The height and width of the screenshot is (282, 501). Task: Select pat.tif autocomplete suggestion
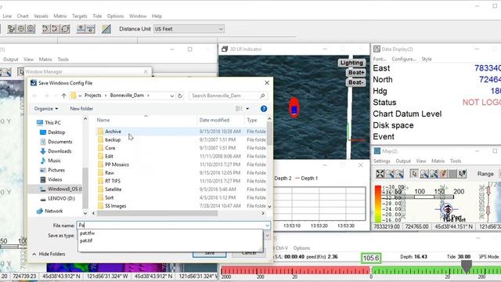[86, 240]
